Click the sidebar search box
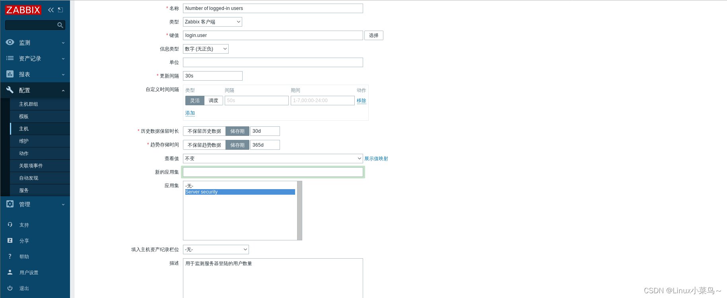Viewport: 727px width, 298px height. (x=35, y=25)
